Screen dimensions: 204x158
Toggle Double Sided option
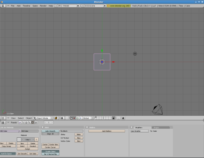[50, 151]
